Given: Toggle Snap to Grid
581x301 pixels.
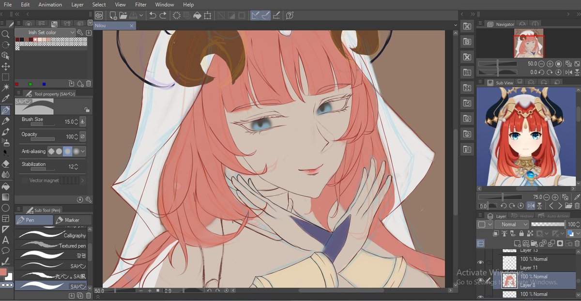Looking at the screenshot, I should coord(276,15).
